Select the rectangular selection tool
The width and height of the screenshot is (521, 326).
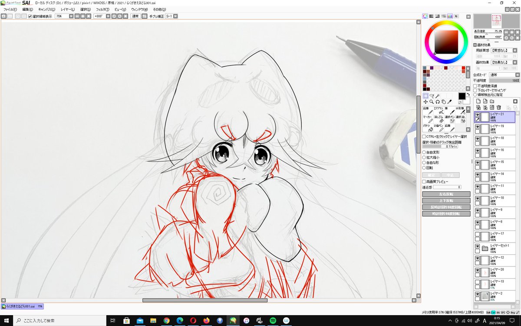[425, 96]
